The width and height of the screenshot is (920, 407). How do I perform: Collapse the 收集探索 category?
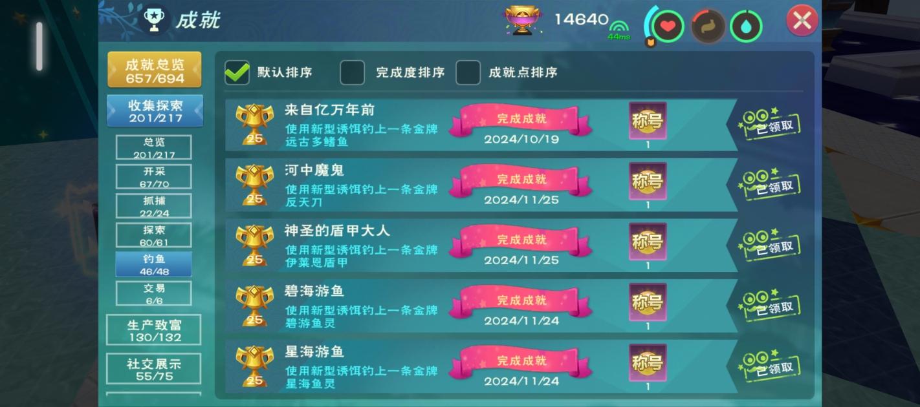pyautogui.click(x=155, y=111)
